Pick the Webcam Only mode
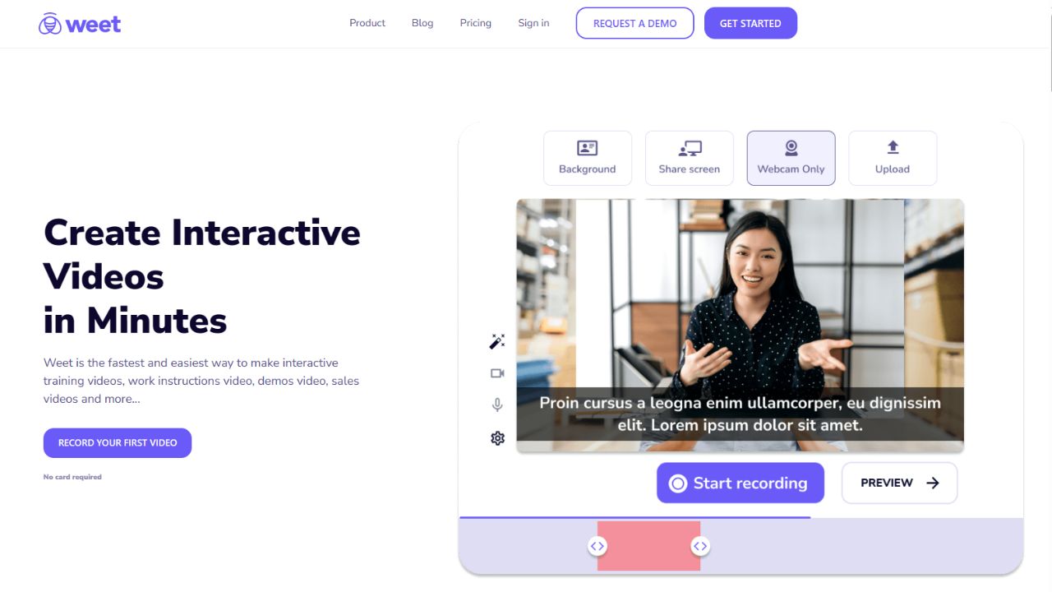This screenshot has height=592, width=1052. click(791, 158)
